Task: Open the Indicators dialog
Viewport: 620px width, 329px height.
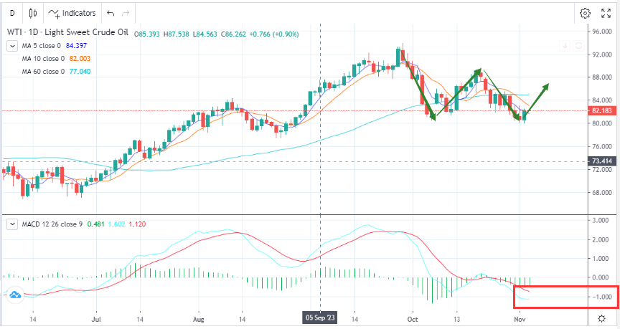Action: click(x=72, y=13)
